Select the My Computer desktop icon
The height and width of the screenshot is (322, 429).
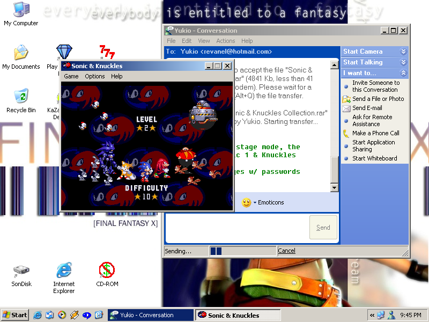21,11
